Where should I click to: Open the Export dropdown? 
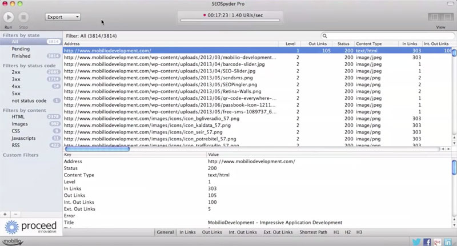point(63,17)
